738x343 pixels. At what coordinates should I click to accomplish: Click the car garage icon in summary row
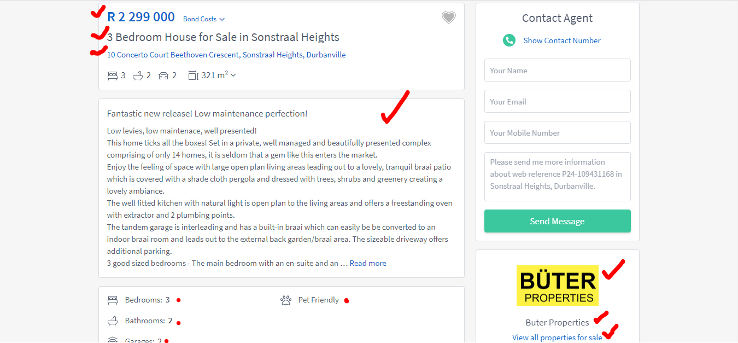click(x=163, y=75)
